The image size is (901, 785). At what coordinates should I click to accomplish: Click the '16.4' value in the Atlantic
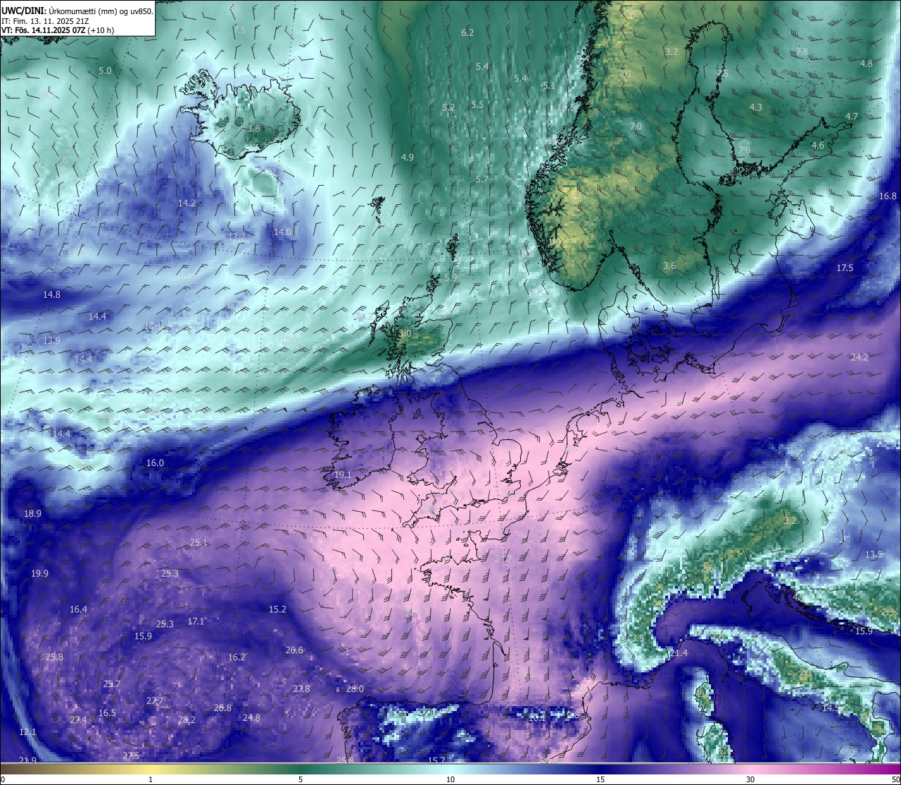78,610
